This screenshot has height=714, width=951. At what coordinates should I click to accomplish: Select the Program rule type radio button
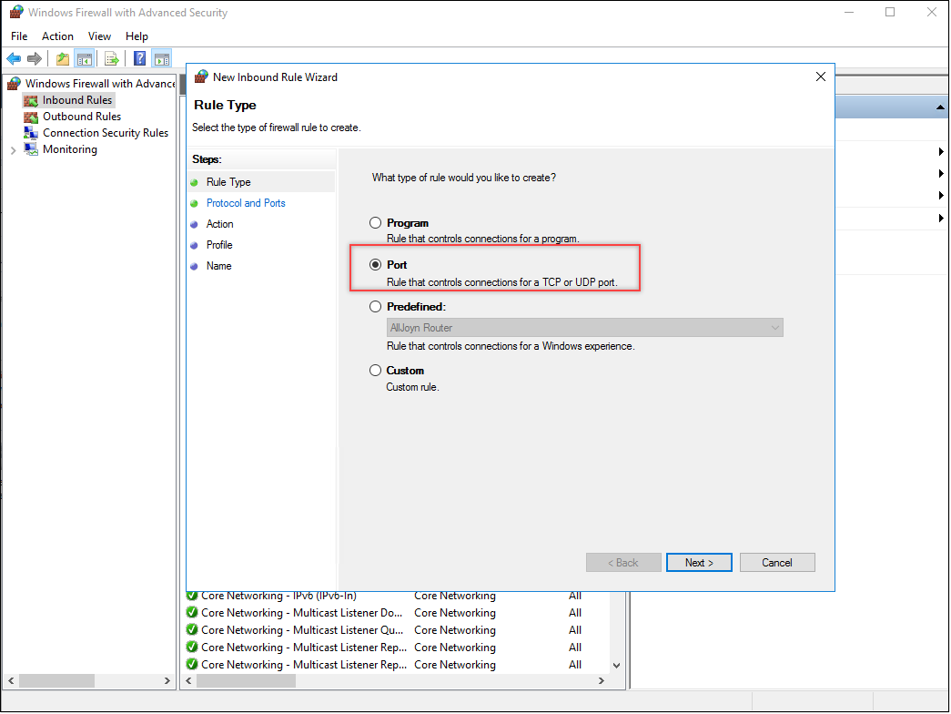coord(375,223)
